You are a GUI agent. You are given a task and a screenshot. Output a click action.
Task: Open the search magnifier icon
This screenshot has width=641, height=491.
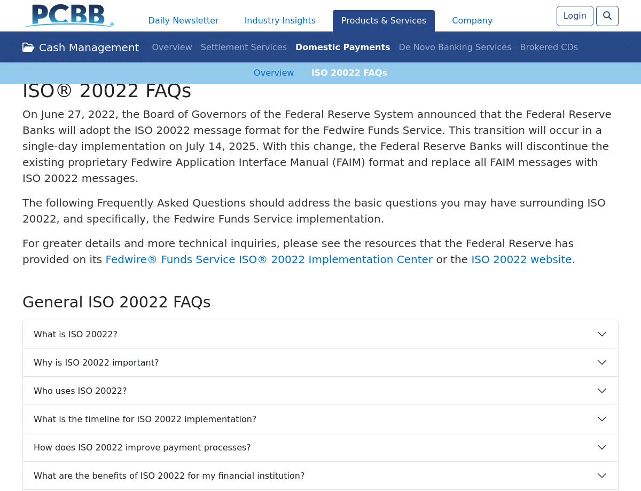pos(607,16)
